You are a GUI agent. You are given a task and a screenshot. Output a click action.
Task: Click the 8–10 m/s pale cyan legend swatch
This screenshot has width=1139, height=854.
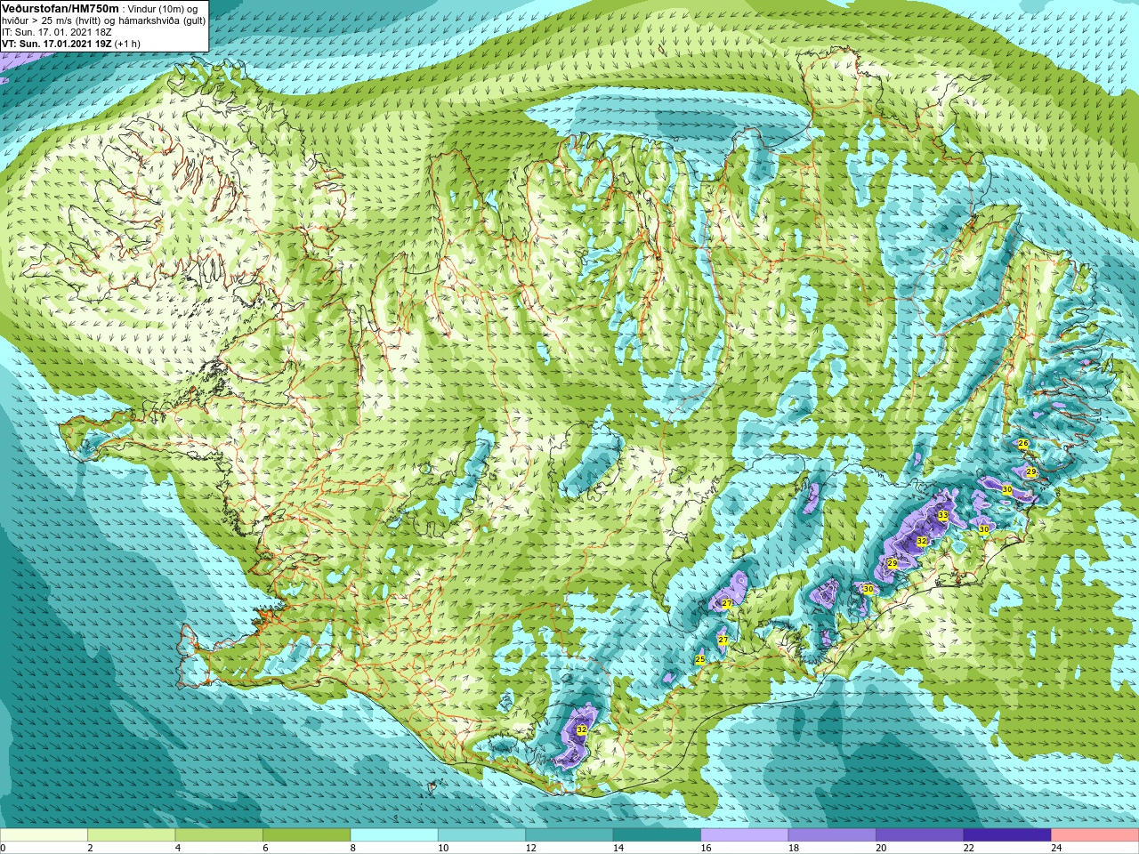click(x=394, y=835)
